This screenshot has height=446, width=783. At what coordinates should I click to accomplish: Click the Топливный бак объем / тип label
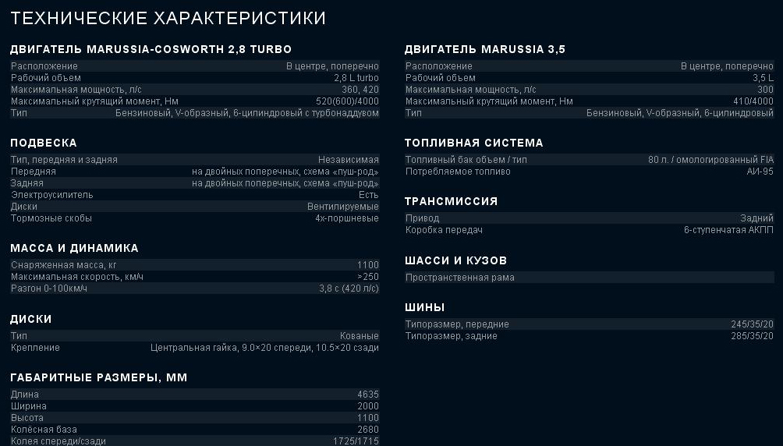(x=466, y=160)
